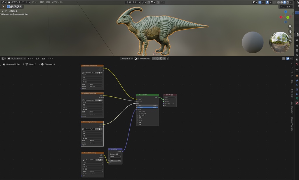
Task: Open the viewport Add menu
Action: click(x=48, y=2)
